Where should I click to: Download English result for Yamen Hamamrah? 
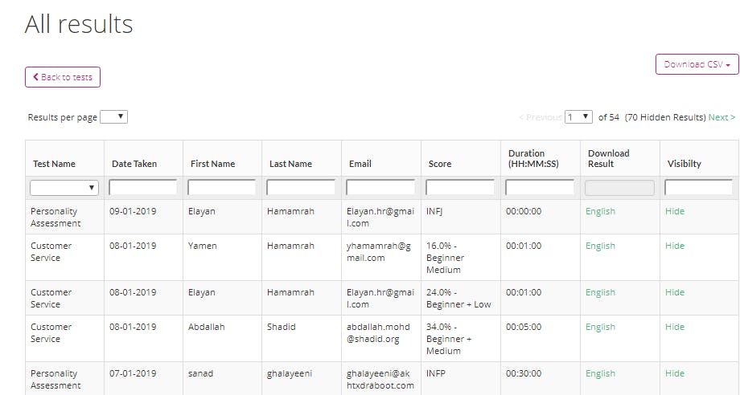(x=600, y=246)
